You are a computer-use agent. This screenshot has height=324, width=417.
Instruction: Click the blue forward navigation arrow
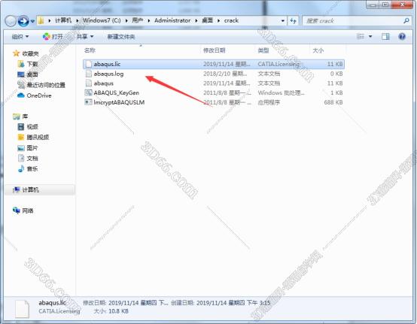point(23,21)
